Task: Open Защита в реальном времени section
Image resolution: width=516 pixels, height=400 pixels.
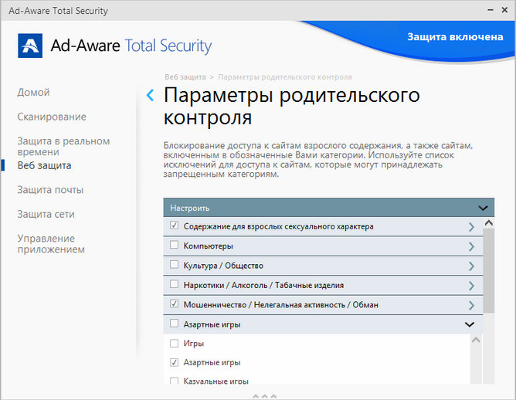Action: click(63, 147)
